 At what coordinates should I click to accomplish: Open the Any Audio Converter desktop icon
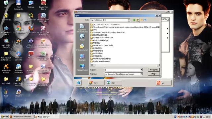(19, 56)
